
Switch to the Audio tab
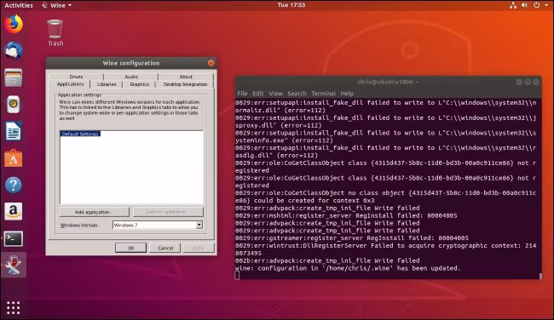131,77
